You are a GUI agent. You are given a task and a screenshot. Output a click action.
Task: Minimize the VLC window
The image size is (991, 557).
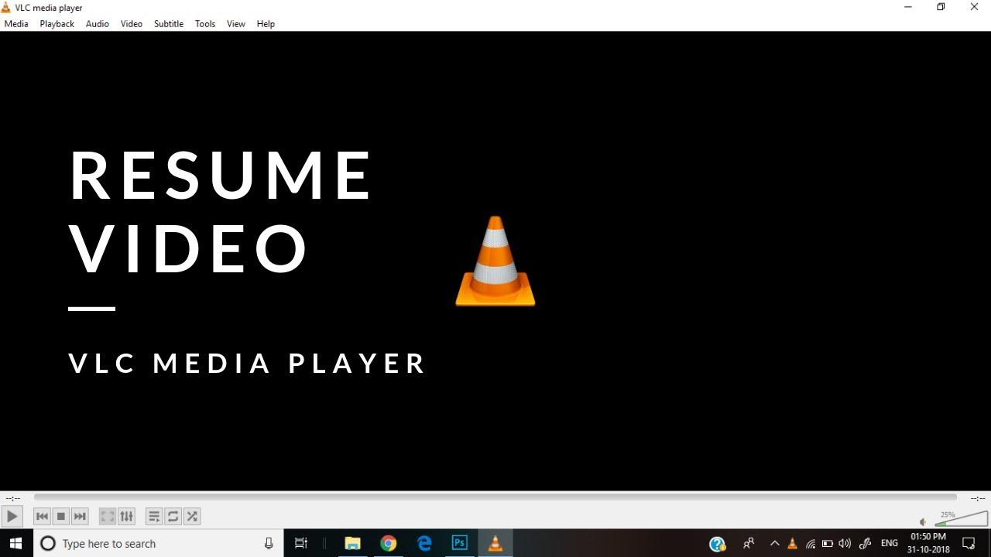(x=907, y=7)
